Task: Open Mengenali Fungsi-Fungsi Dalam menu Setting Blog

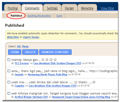Action: 81,97
